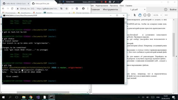Click the terminal scrollbar up arrow

pyautogui.click(x=125, y=19)
